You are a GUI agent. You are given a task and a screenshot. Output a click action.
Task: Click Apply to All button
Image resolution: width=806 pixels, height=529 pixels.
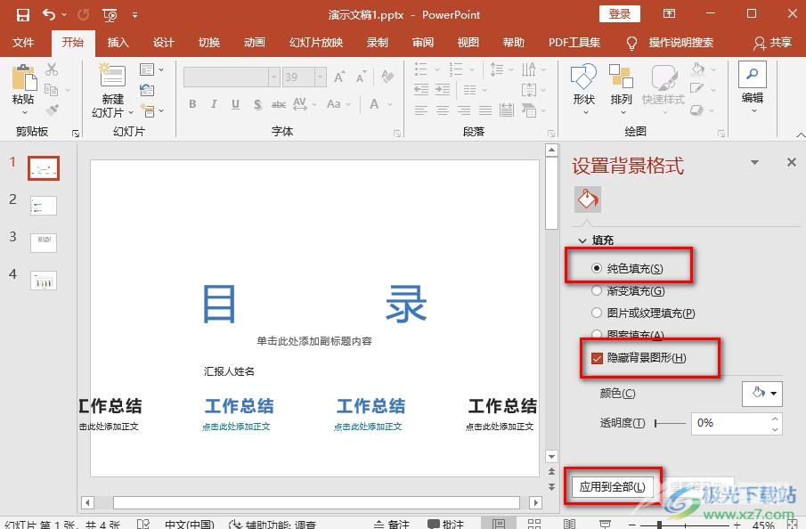[x=612, y=487]
